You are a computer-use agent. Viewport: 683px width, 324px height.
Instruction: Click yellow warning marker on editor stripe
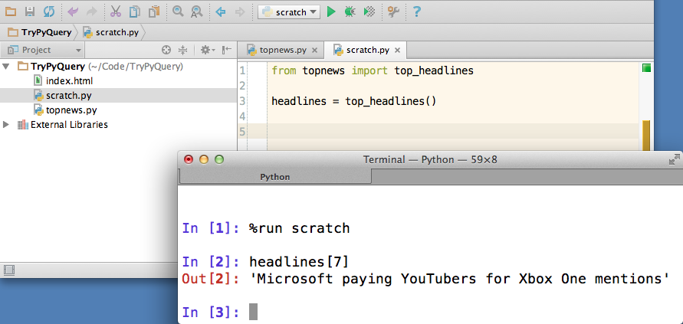click(x=646, y=136)
